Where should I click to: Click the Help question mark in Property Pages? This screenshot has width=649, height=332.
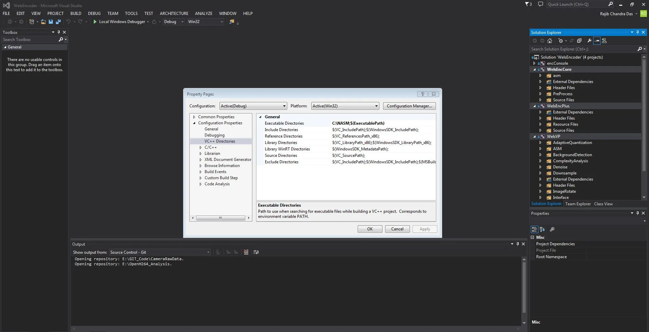pos(422,94)
